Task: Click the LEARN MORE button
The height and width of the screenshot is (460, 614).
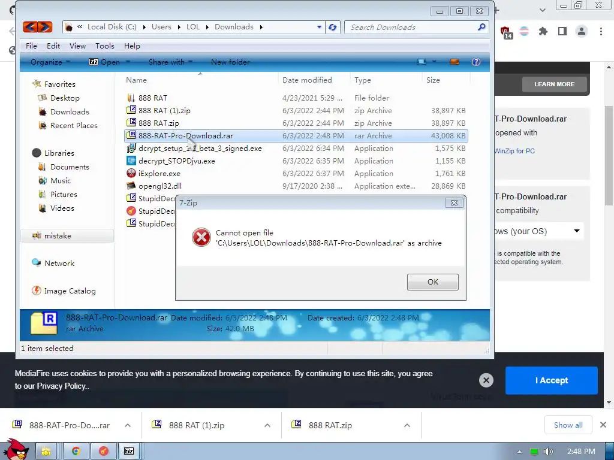Action: tap(554, 84)
